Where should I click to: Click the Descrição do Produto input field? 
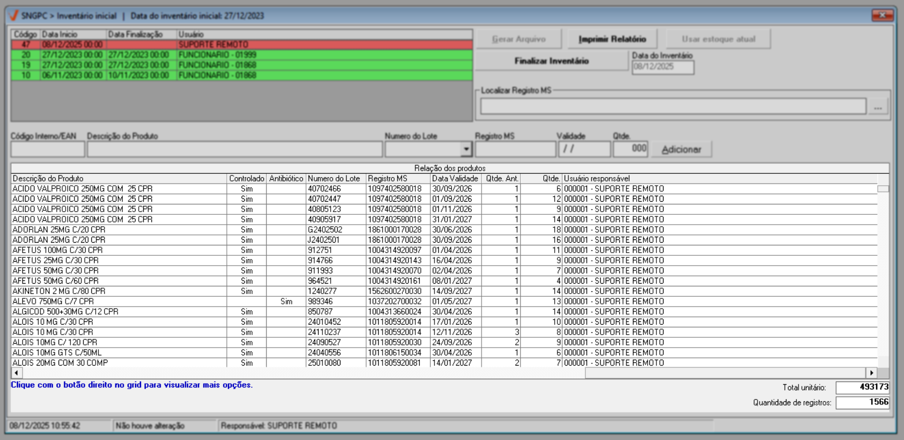tap(234, 149)
